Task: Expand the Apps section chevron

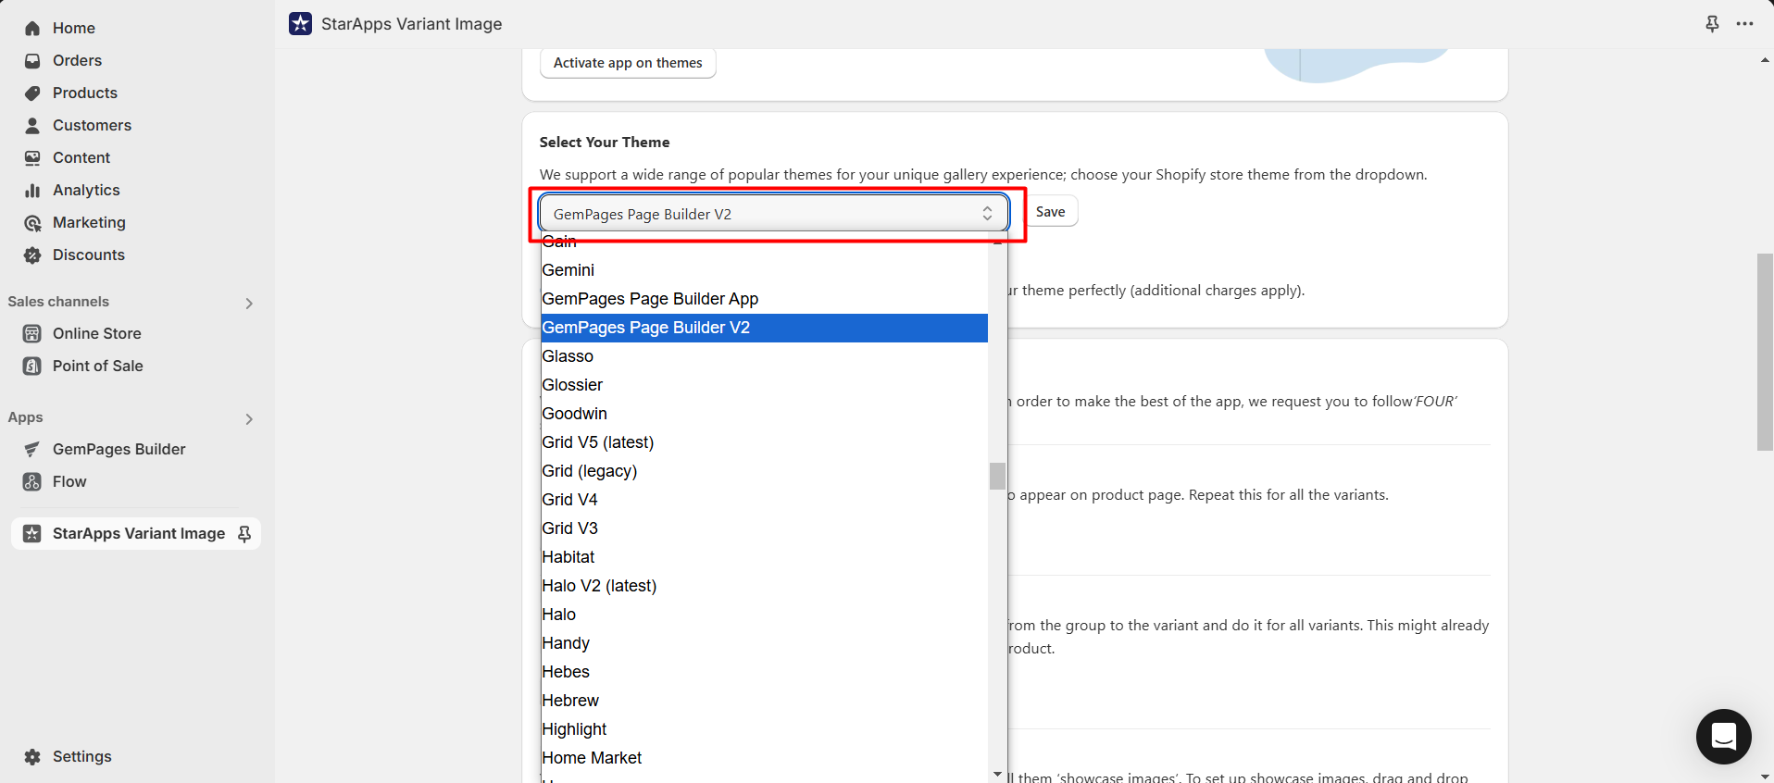Action: click(x=248, y=418)
